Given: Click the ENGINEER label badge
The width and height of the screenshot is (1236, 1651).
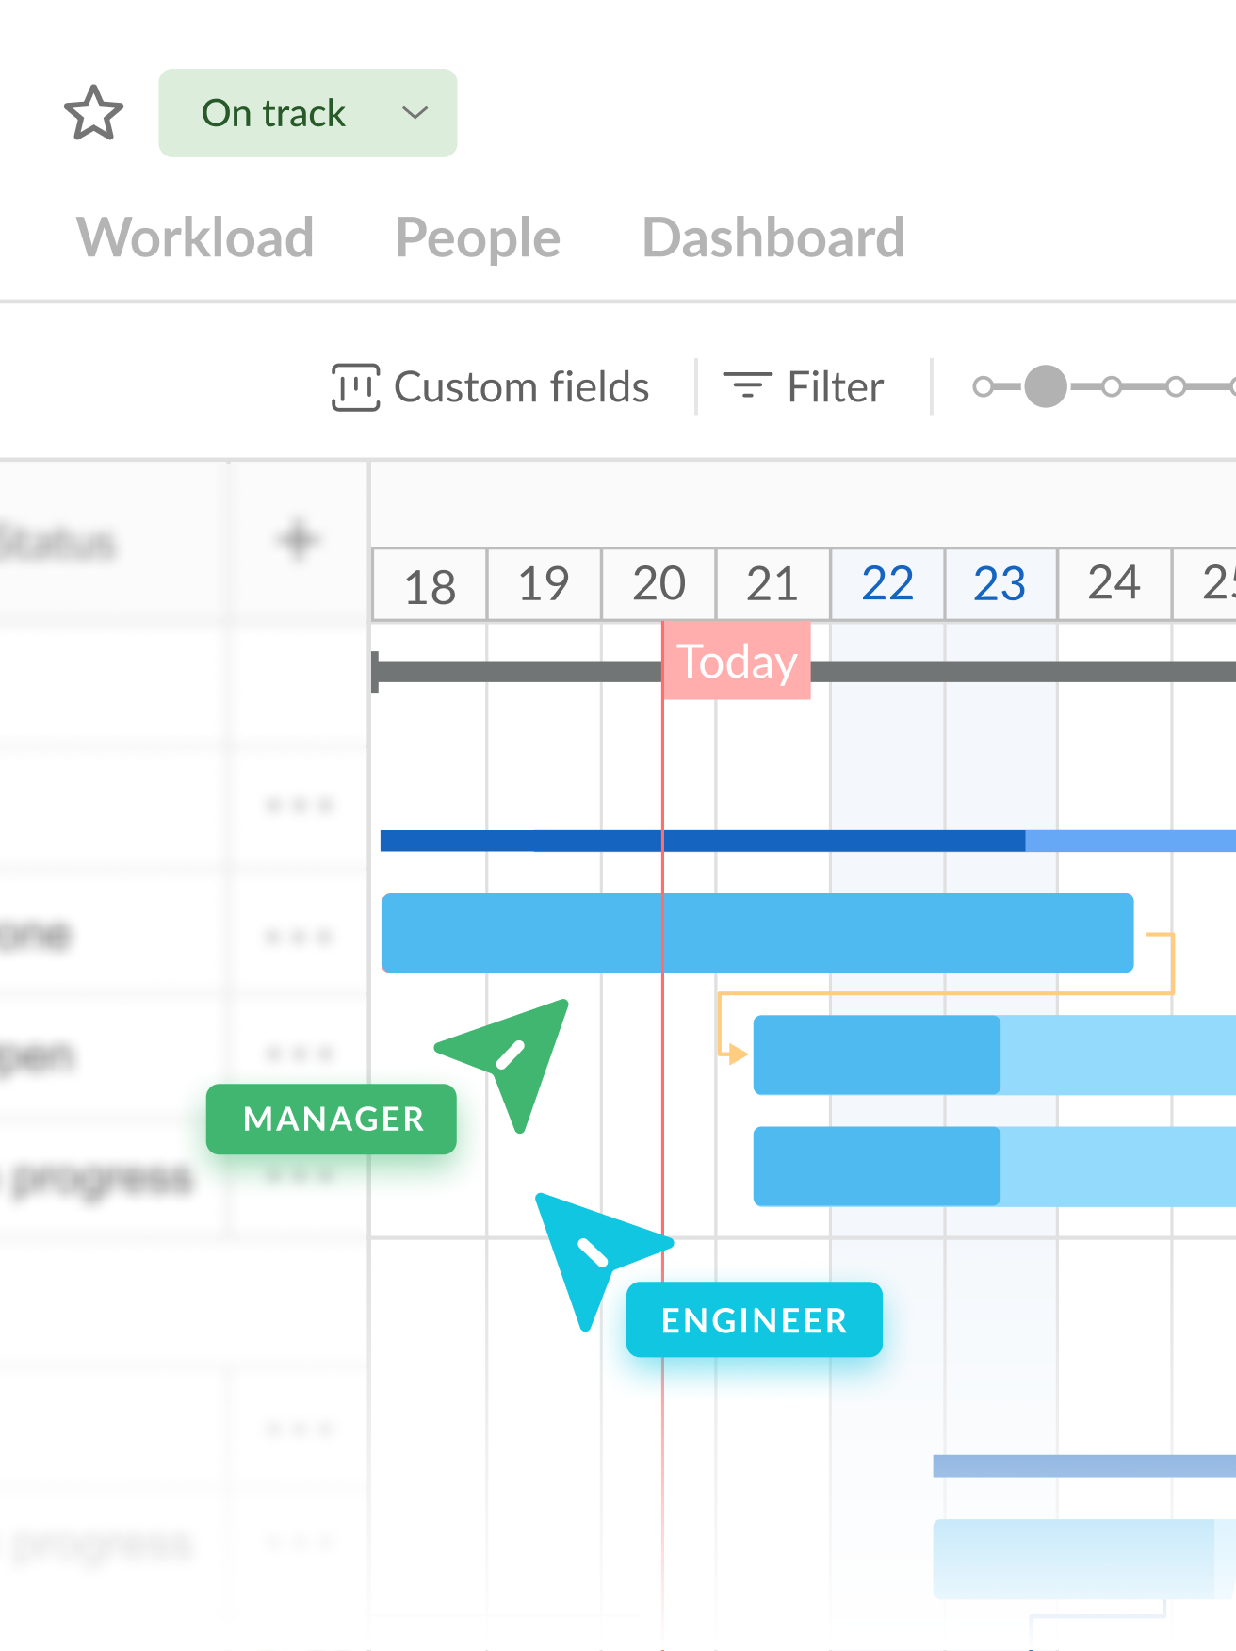Looking at the screenshot, I should pyautogui.click(x=754, y=1320).
